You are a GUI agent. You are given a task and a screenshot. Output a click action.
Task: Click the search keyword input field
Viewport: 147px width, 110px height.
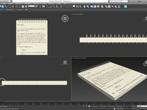point(119,1)
